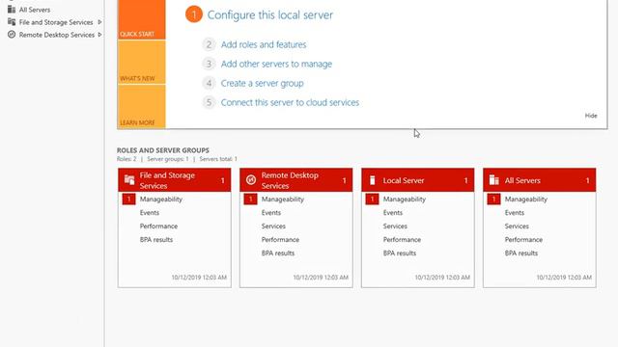Viewport: 618px width, 347px height.
Task: Open Performance in File and Storage Services tile
Action: (158, 227)
